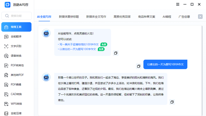Copy the AI essay reply with copy icon
206x116 pixels.
(x=172, y=102)
